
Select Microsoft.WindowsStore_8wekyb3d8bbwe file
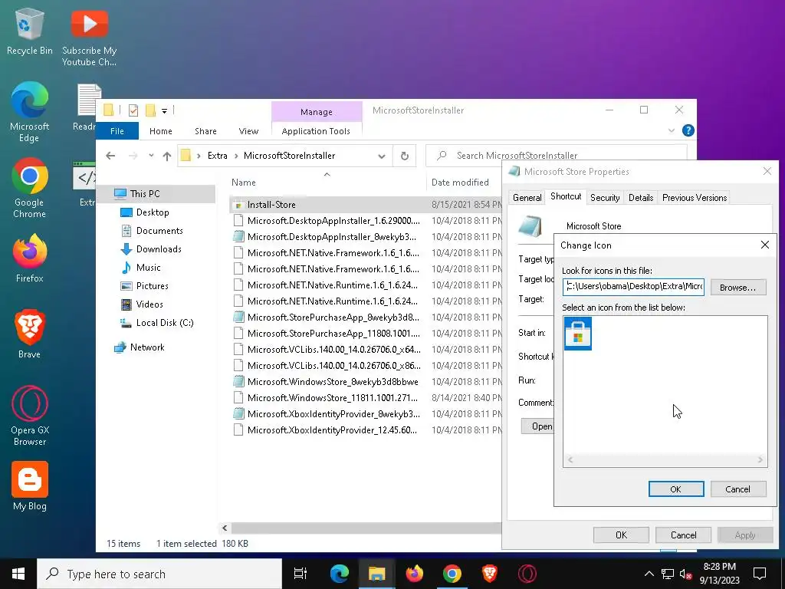tap(333, 382)
